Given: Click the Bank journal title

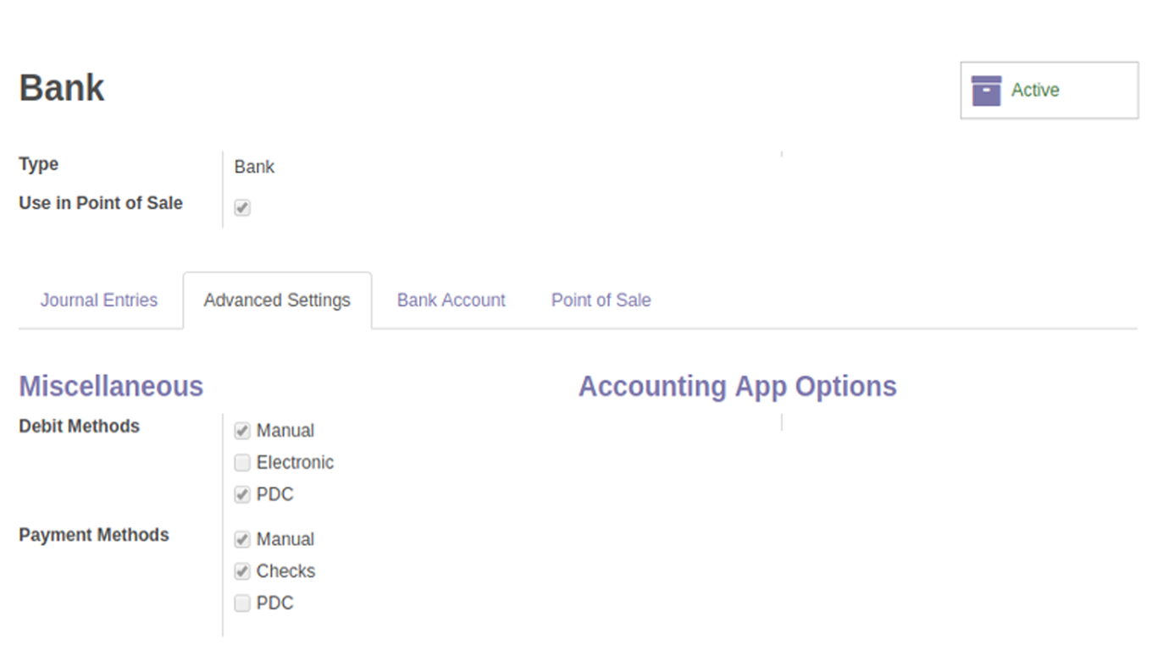Looking at the screenshot, I should (x=62, y=88).
